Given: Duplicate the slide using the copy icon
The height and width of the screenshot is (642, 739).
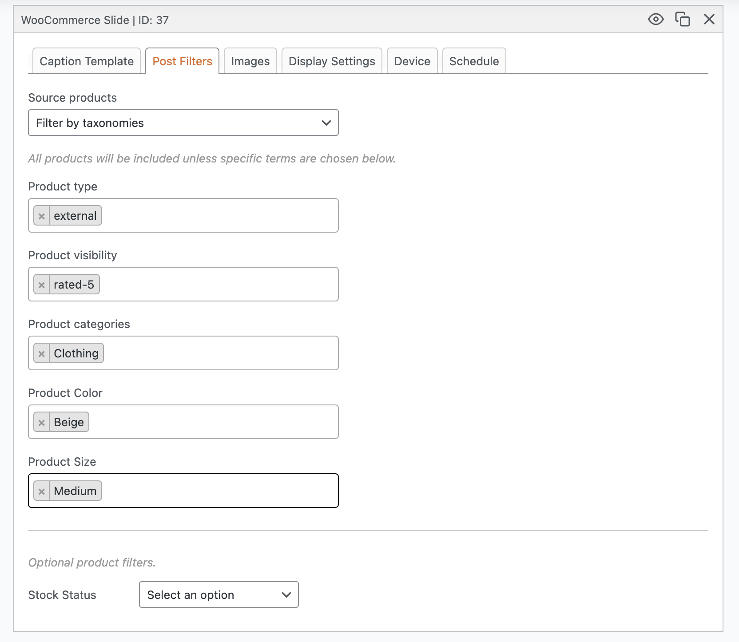Looking at the screenshot, I should (x=682, y=20).
